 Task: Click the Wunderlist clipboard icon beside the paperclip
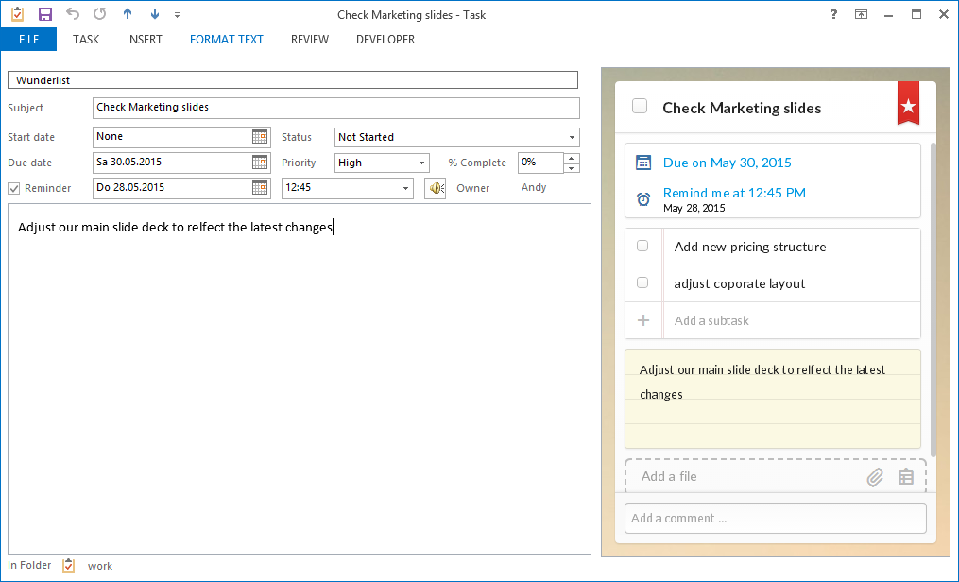[905, 477]
